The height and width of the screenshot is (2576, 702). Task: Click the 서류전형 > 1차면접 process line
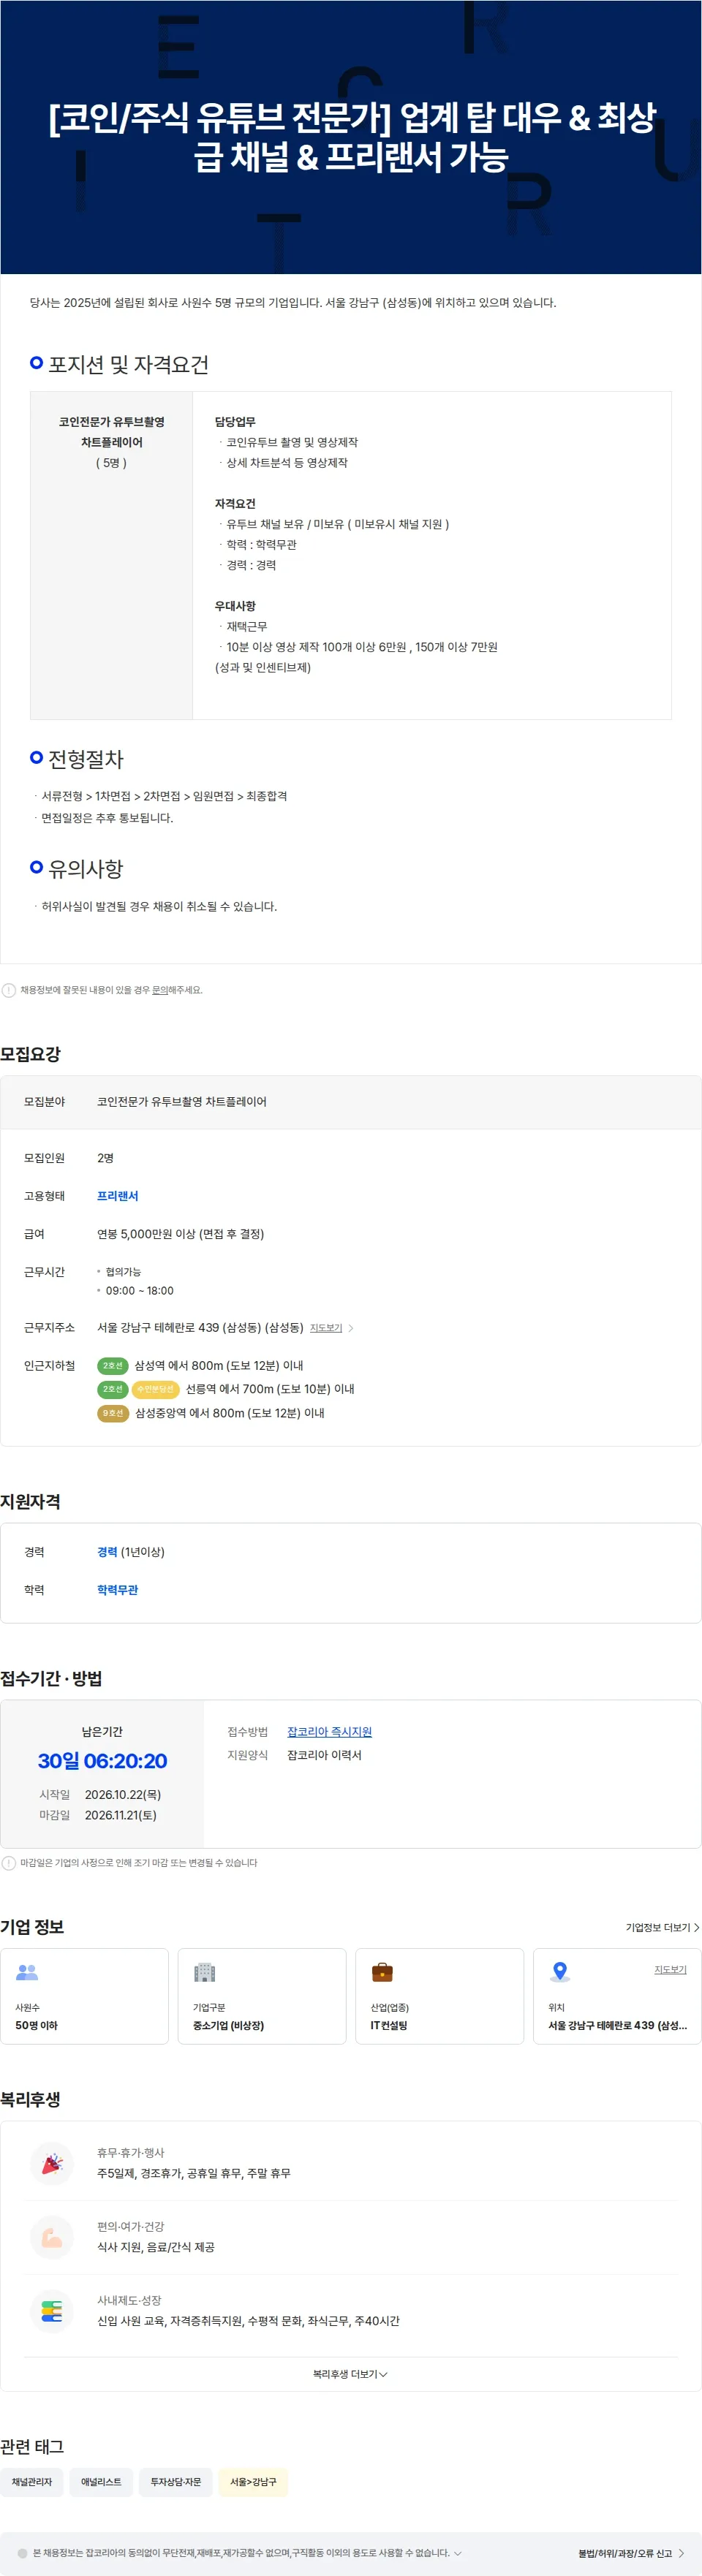[164, 796]
